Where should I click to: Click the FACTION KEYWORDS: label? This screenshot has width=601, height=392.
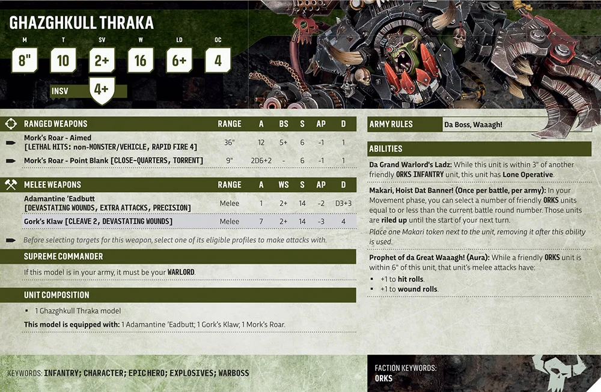(406, 368)
